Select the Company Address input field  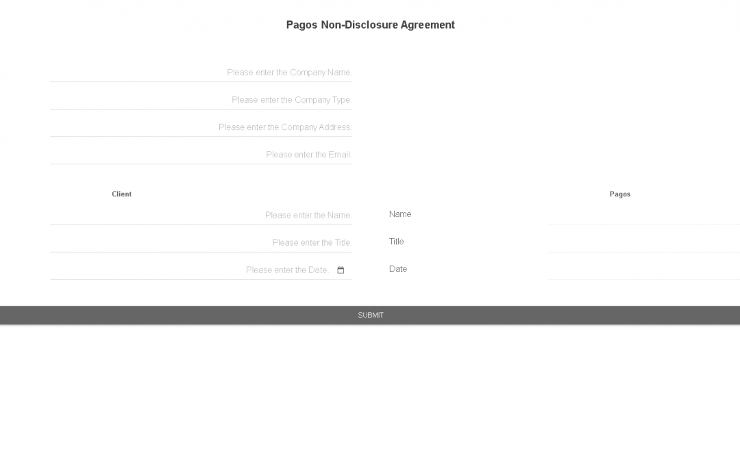pyautogui.click(x=201, y=127)
